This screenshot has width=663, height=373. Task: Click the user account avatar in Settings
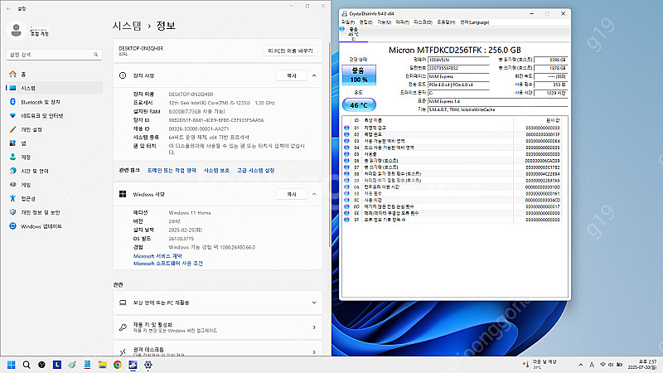click(x=16, y=31)
